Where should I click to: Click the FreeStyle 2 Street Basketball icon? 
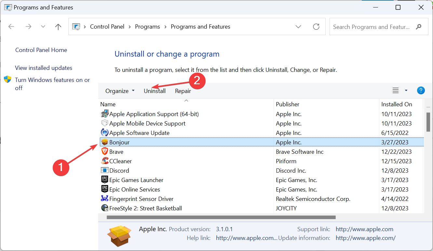pyautogui.click(x=104, y=208)
